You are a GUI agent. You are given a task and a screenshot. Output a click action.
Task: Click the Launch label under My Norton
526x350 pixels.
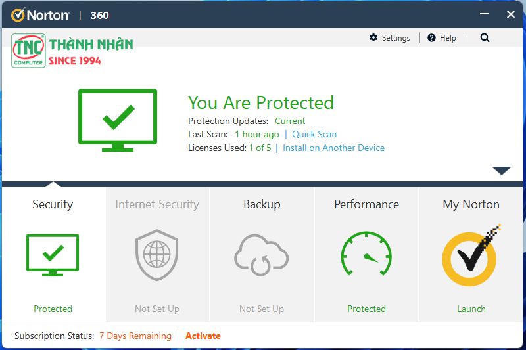tap(471, 309)
